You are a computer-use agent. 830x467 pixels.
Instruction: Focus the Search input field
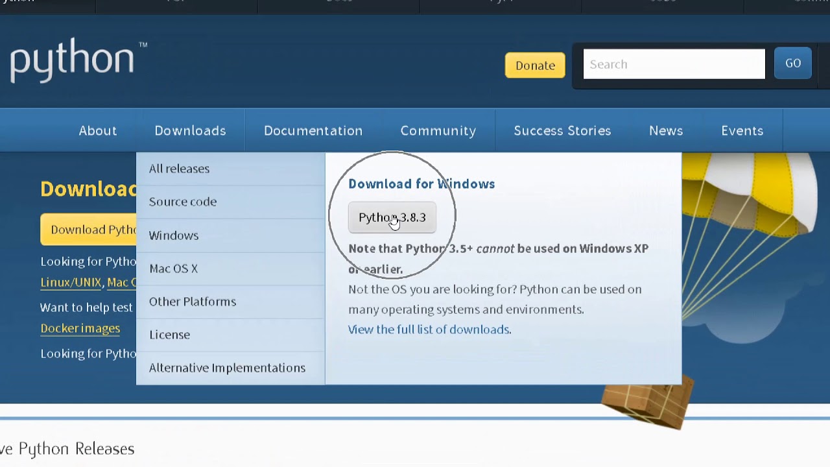[674, 64]
